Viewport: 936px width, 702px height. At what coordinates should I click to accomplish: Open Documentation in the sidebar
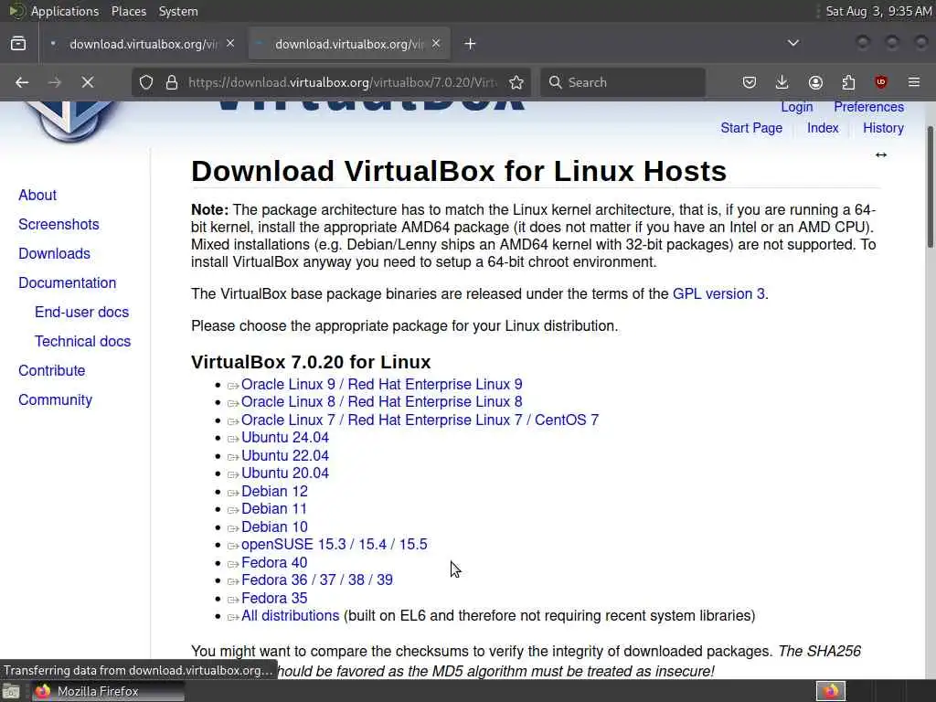click(x=67, y=283)
